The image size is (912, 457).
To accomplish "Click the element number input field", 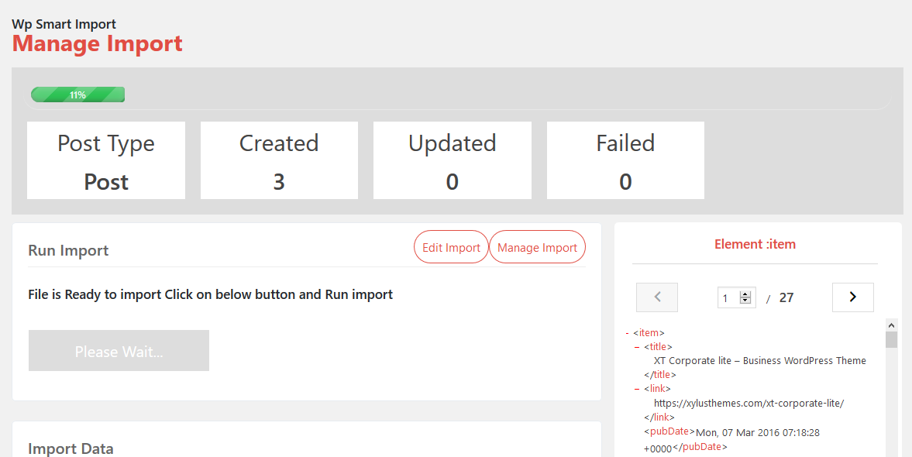I will [x=728, y=298].
